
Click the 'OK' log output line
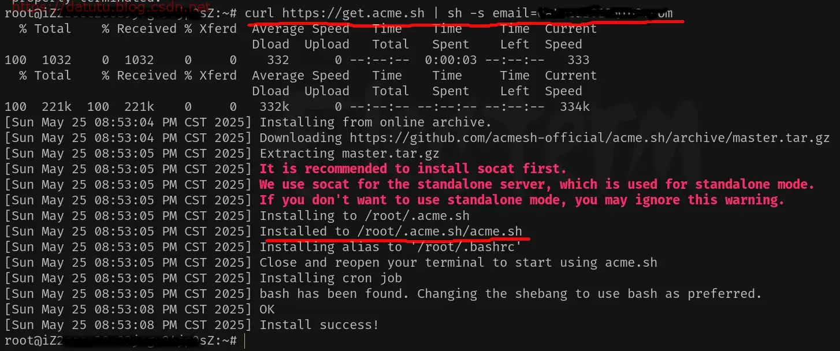(x=267, y=309)
